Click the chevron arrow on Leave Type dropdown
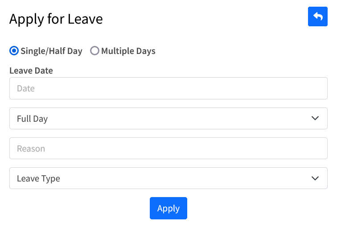 click(x=315, y=178)
